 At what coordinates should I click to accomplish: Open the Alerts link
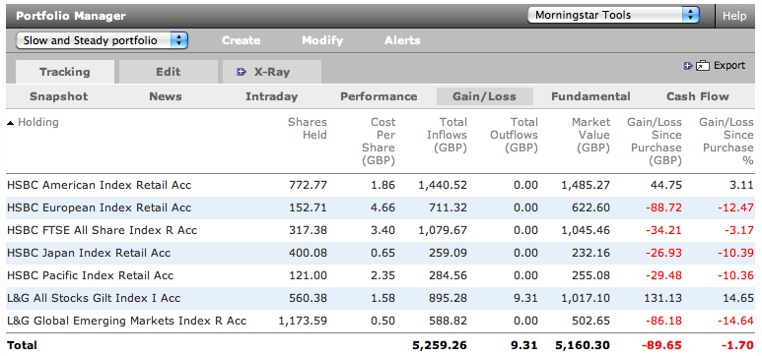tap(402, 40)
